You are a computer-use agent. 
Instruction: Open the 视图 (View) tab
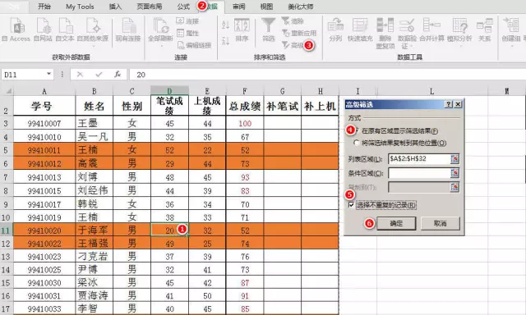pyautogui.click(x=266, y=7)
